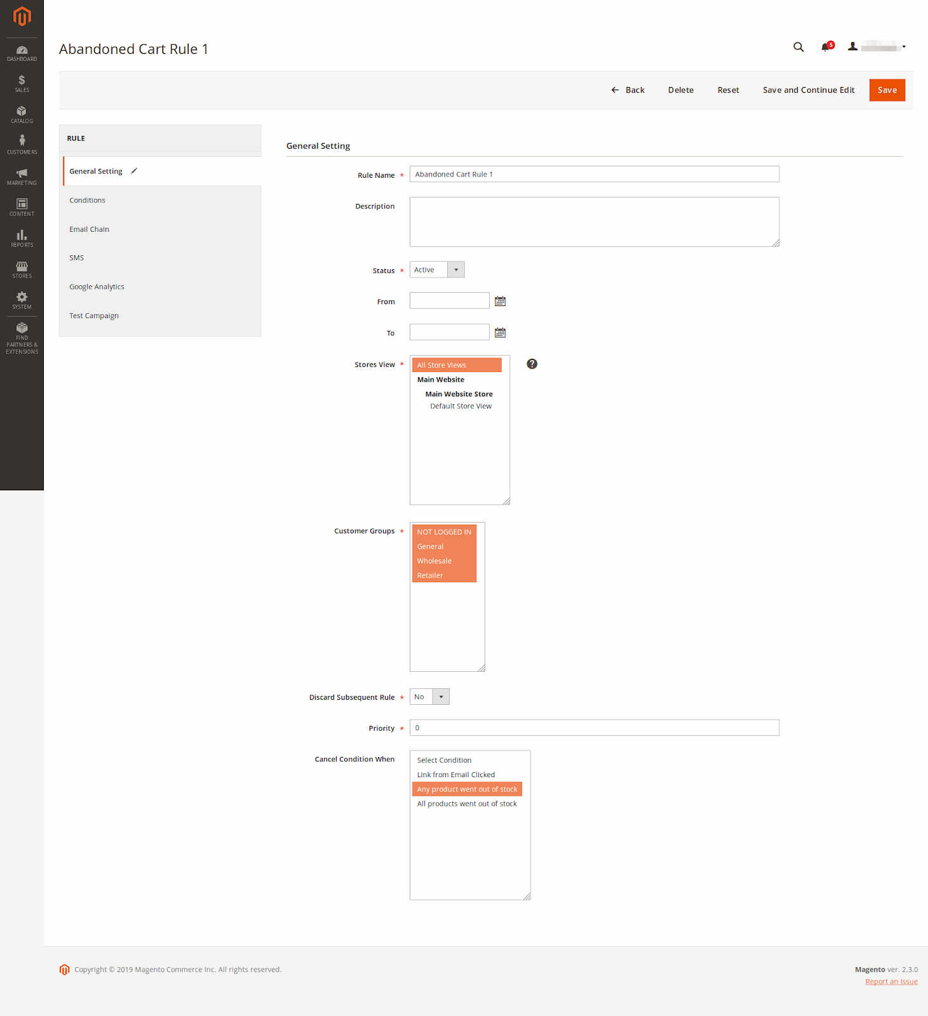Select All products went out of stock

[467, 804]
